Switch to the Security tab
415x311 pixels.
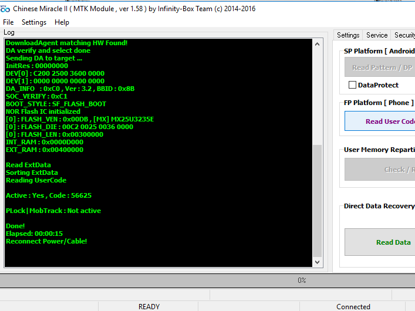(x=404, y=35)
